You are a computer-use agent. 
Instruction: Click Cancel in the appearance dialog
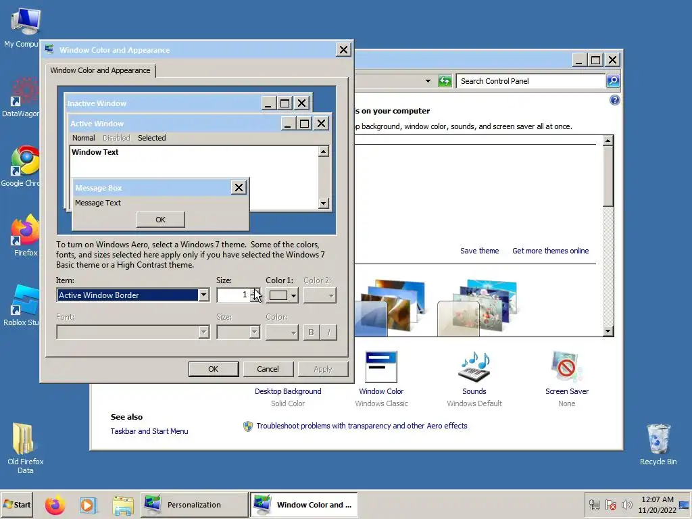point(268,369)
